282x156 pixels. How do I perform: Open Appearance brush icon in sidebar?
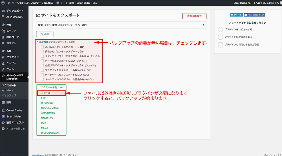(3, 51)
